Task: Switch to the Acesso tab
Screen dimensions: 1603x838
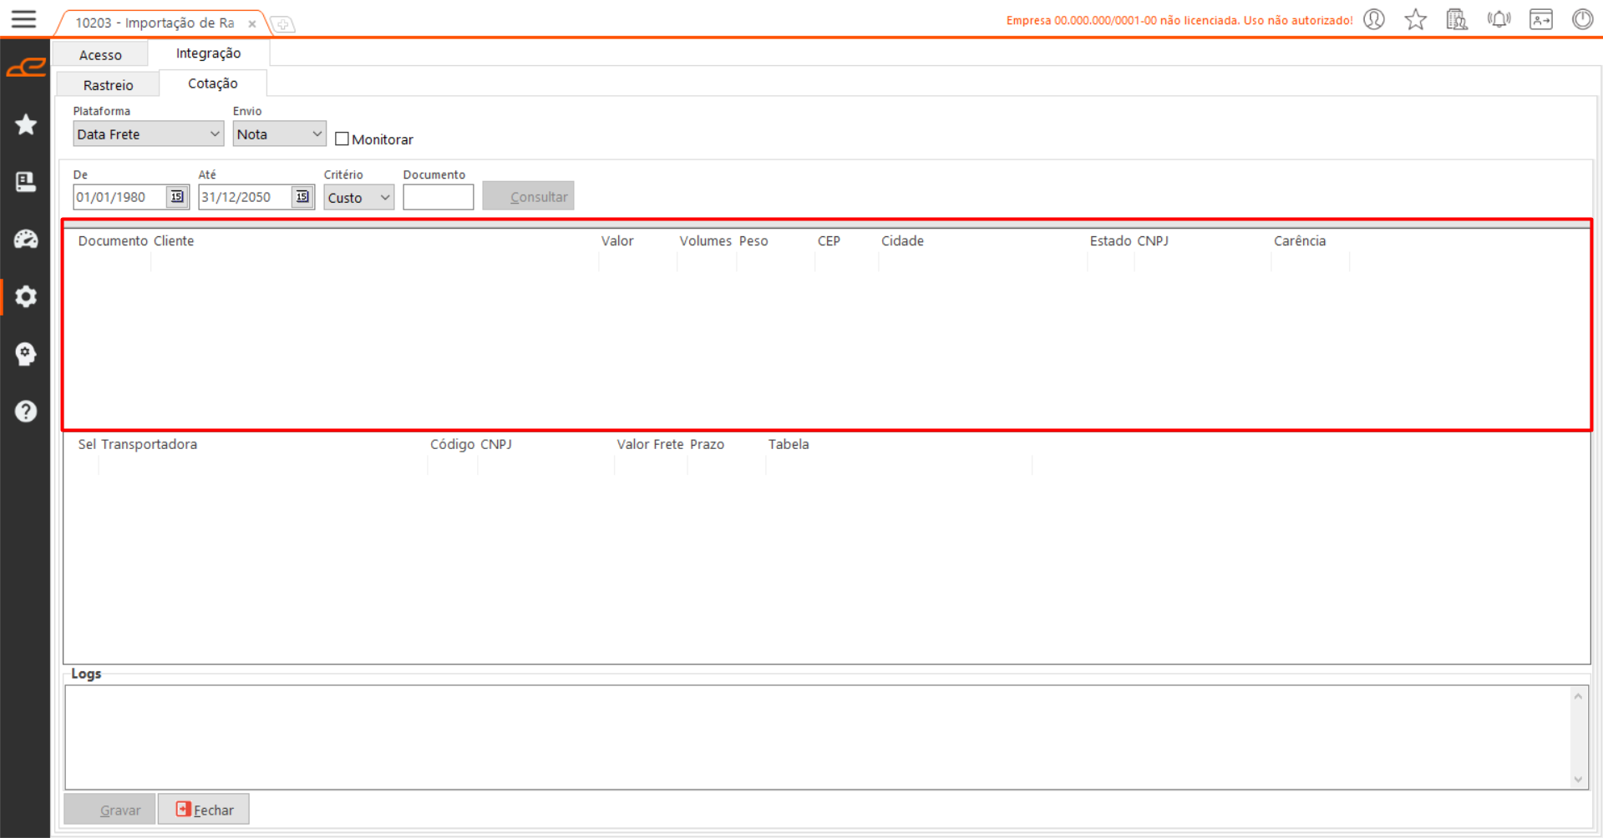Action: point(100,55)
